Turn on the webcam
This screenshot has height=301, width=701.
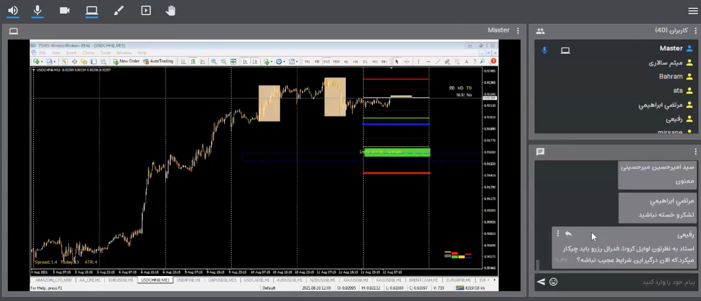click(x=65, y=10)
